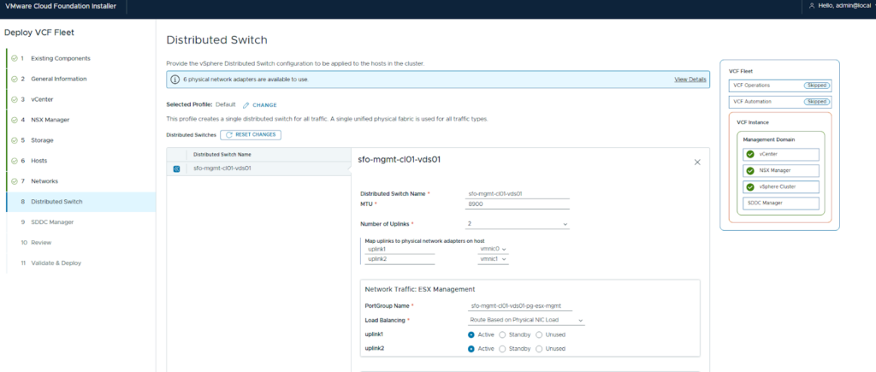Open the SDDC Manager step
The height and width of the screenshot is (372, 876).
[x=51, y=222]
